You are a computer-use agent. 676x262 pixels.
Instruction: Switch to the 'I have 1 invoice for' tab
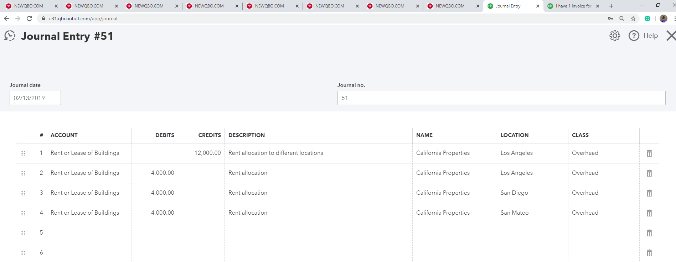(x=573, y=6)
